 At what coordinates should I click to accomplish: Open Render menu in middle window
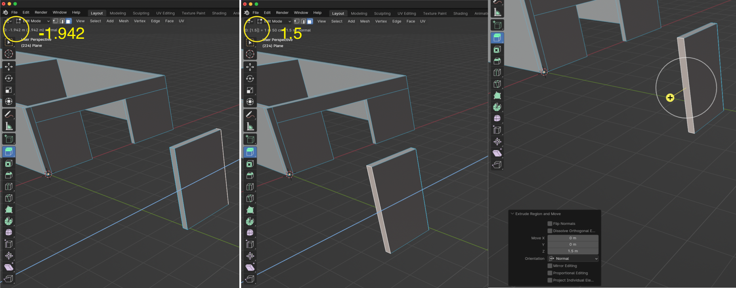[x=282, y=13]
